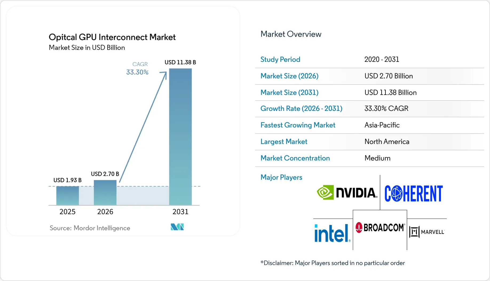Click the 'Market Concentration' label
The image size is (490, 281).
pyautogui.click(x=295, y=158)
